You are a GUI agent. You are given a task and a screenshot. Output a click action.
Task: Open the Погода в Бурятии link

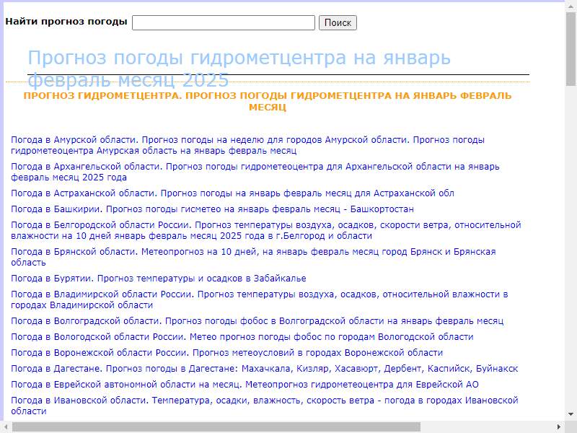(159, 279)
